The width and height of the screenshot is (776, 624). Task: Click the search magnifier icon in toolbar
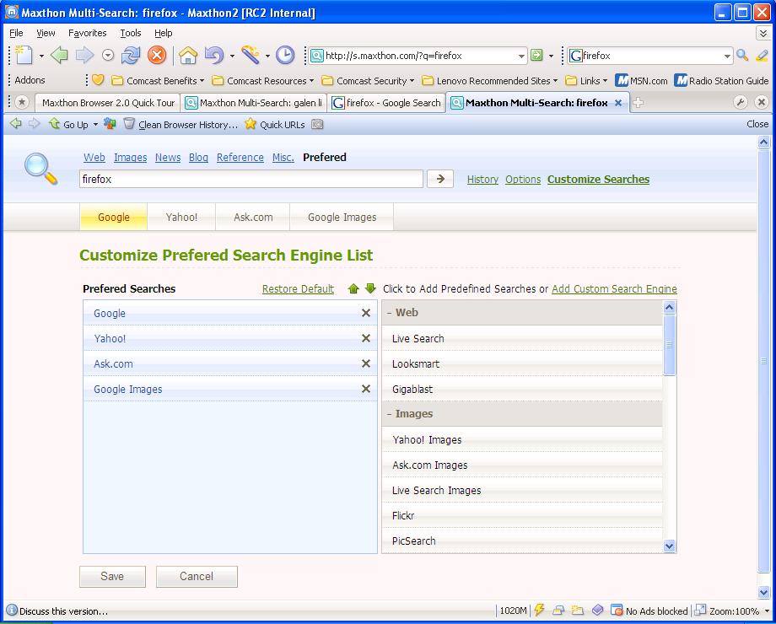tap(742, 55)
